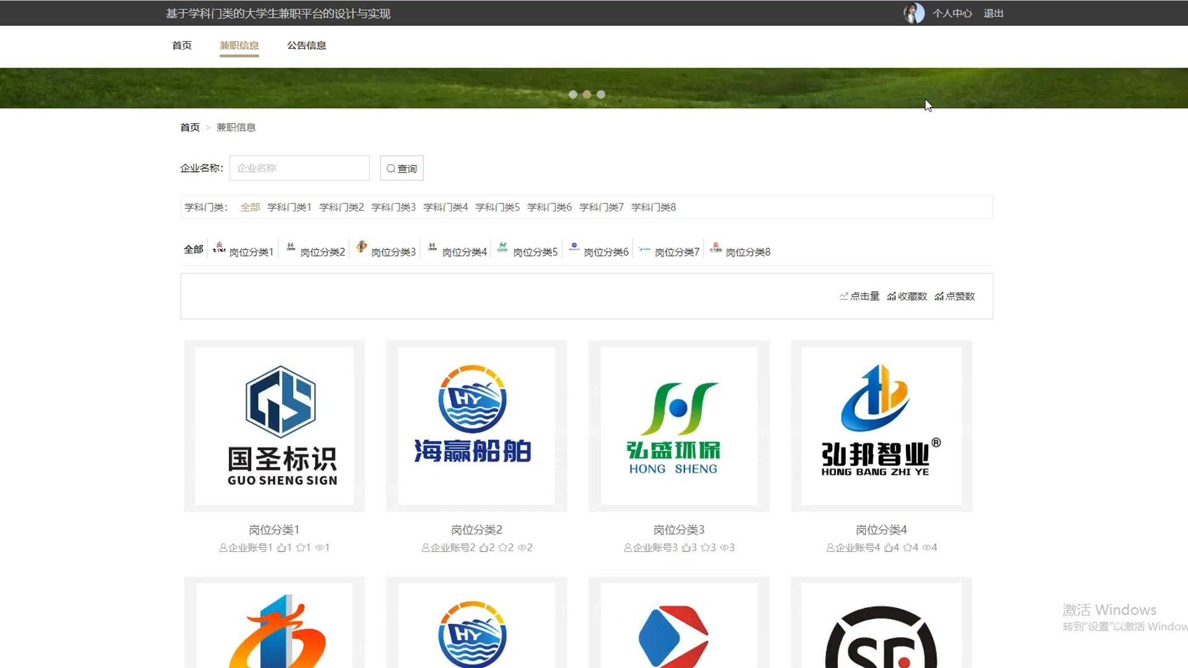
Task: Click the 岗位分类7 category icon
Action: pyautogui.click(x=645, y=249)
